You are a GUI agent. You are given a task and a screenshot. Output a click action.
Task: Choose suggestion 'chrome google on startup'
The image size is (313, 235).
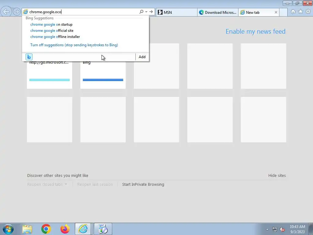point(51,24)
